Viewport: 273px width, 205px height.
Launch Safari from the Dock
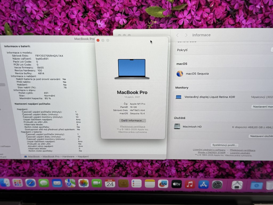click(31, 183)
